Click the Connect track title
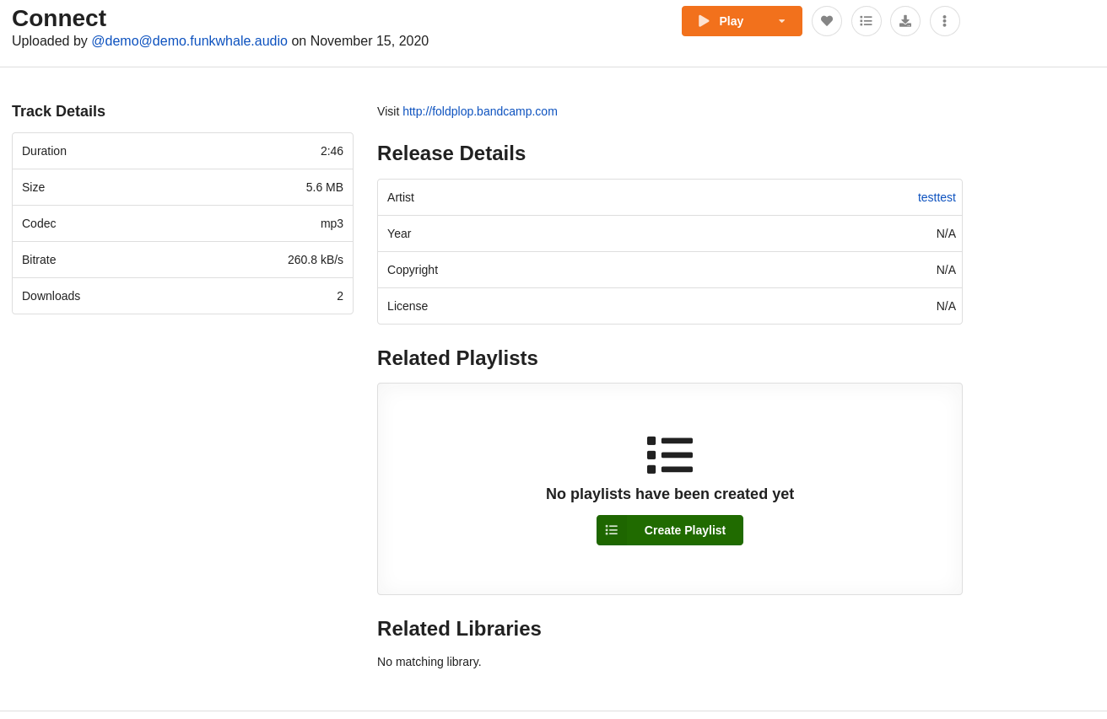Screen dimensions: 1107x719 pyautogui.click(x=59, y=18)
